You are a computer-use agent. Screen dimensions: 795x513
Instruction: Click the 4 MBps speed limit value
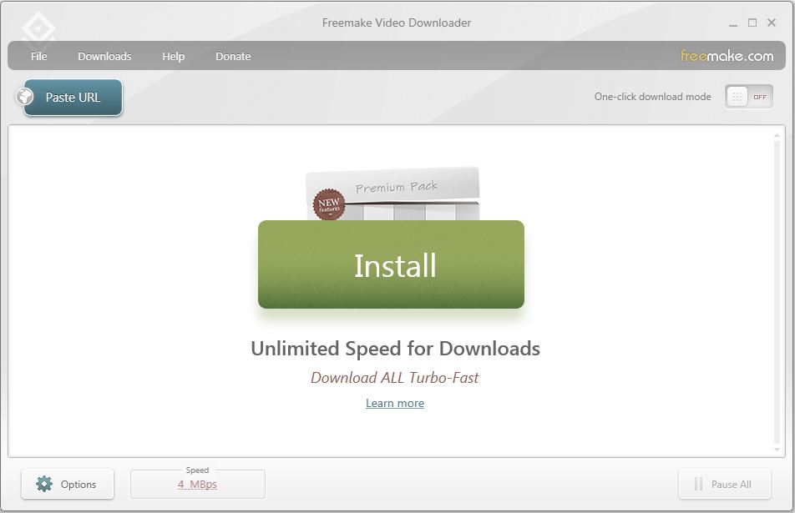(197, 484)
